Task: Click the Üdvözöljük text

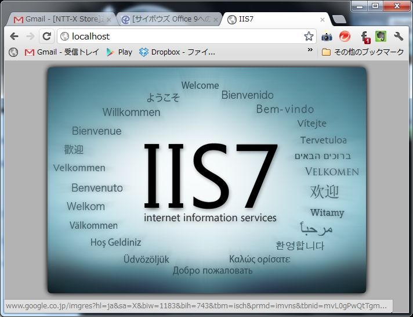Action: click(x=146, y=260)
